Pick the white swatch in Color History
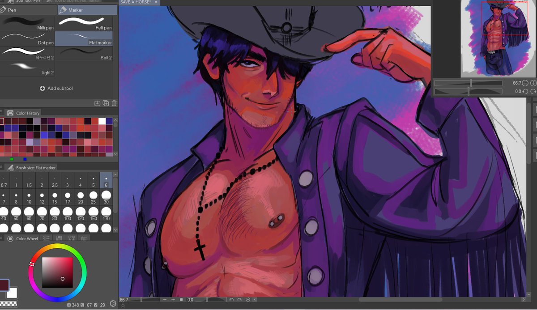 (x=102, y=121)
